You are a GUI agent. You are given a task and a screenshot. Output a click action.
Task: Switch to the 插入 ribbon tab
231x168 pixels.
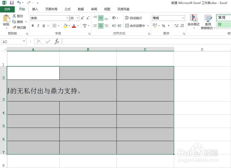coord(35,9)
